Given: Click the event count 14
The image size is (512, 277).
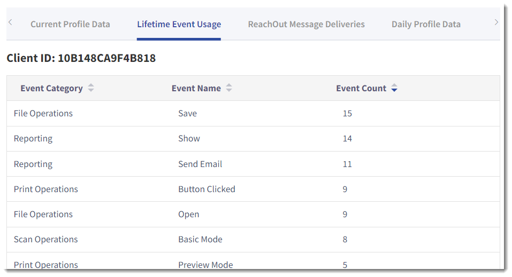Looking at the screenshot, I should click(x=347, y=139).
